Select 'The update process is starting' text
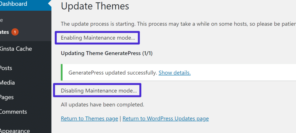 (98, 24)
